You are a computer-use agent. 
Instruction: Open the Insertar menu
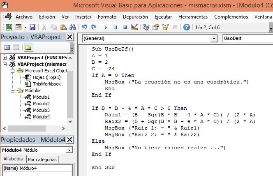point(83,17)
